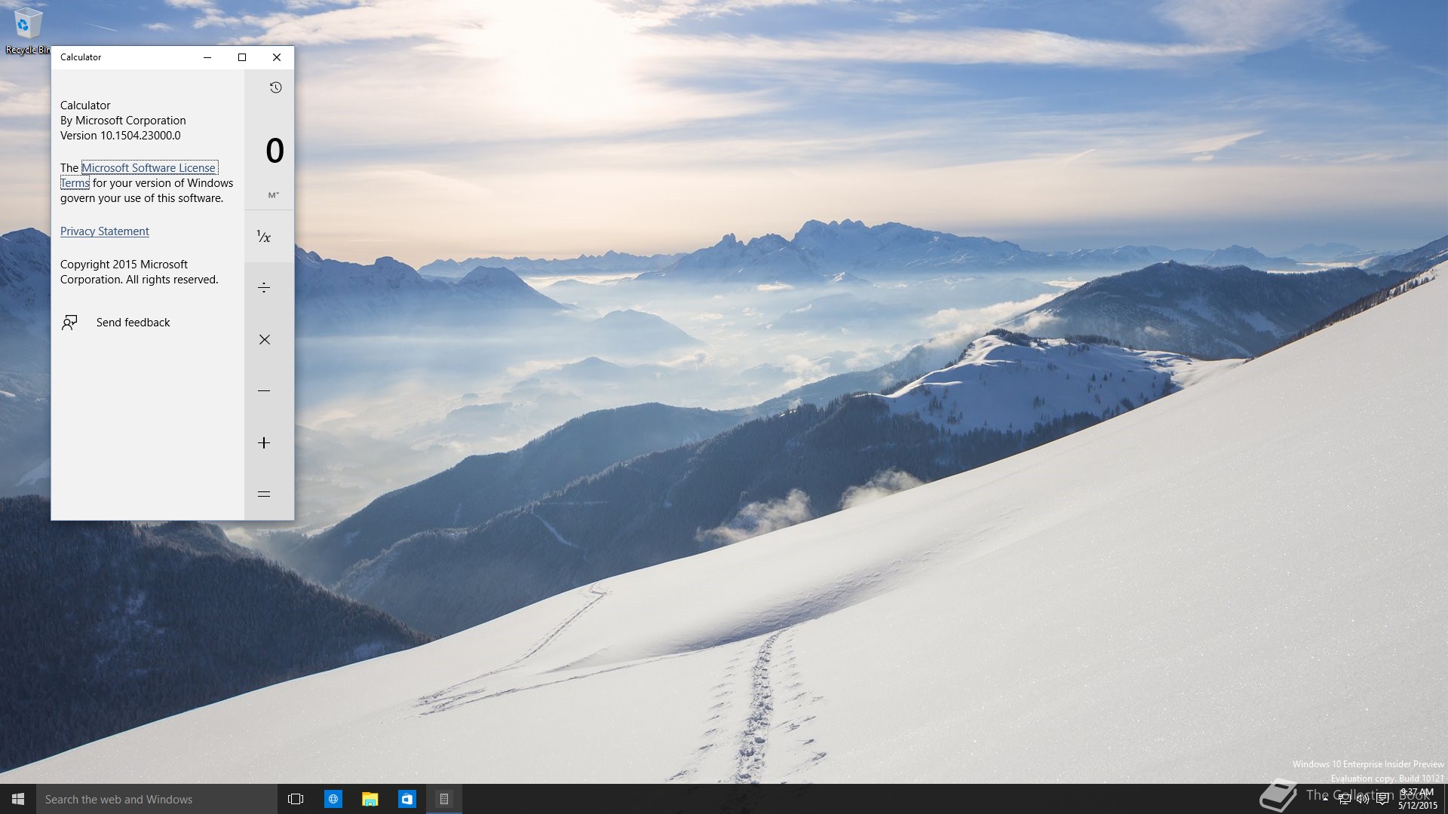Open the Windows Start menu

click(18, 799)
